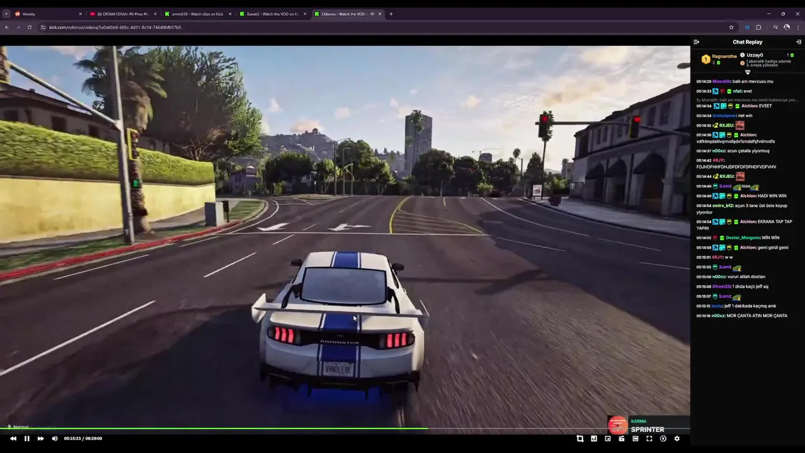This screenshot has width=805, height=453.
Task: Expand the gift leaderboard arrow
Action: tap(748, 72)
